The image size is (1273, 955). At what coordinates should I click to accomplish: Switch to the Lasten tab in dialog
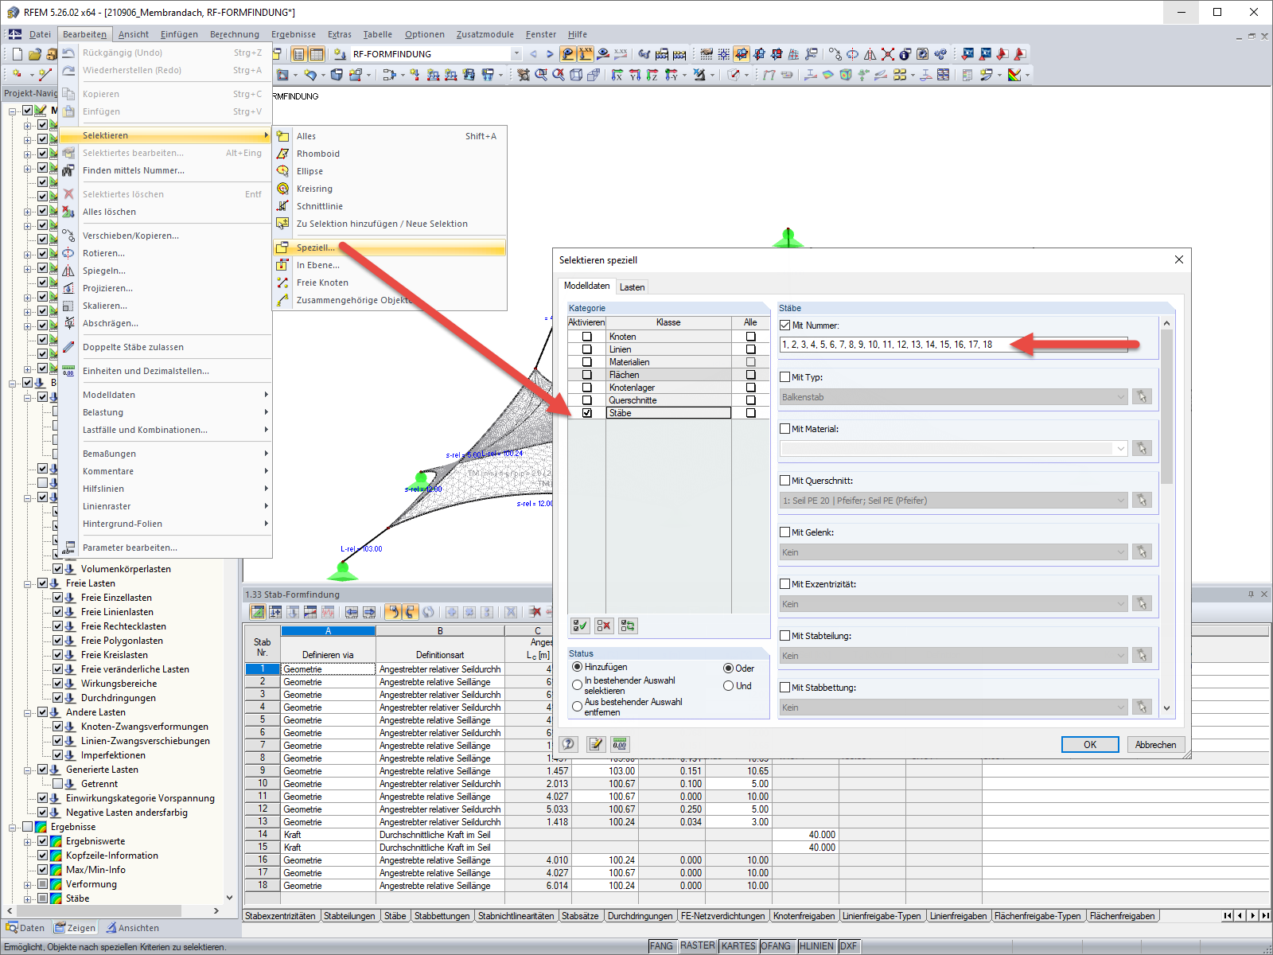coord(633,287)
